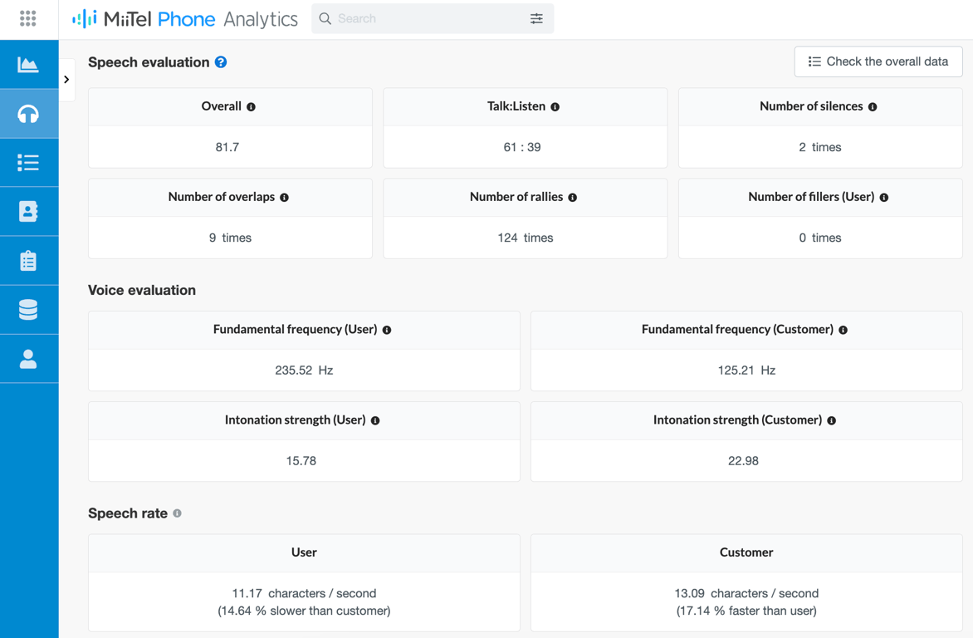This screenshot has height=638, width=973.
Task: Select the headphones call analysis icon
Action: coord(29,114)
